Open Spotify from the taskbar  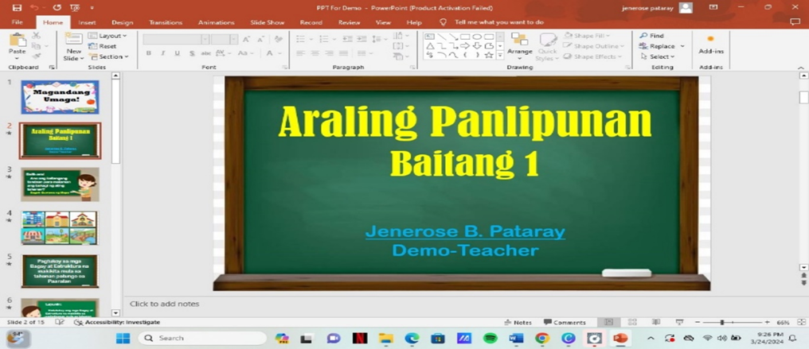pos(490,338)
